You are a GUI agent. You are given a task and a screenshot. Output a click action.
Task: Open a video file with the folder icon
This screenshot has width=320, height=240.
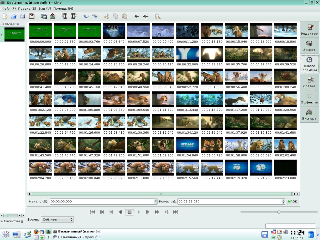point(13,16)
